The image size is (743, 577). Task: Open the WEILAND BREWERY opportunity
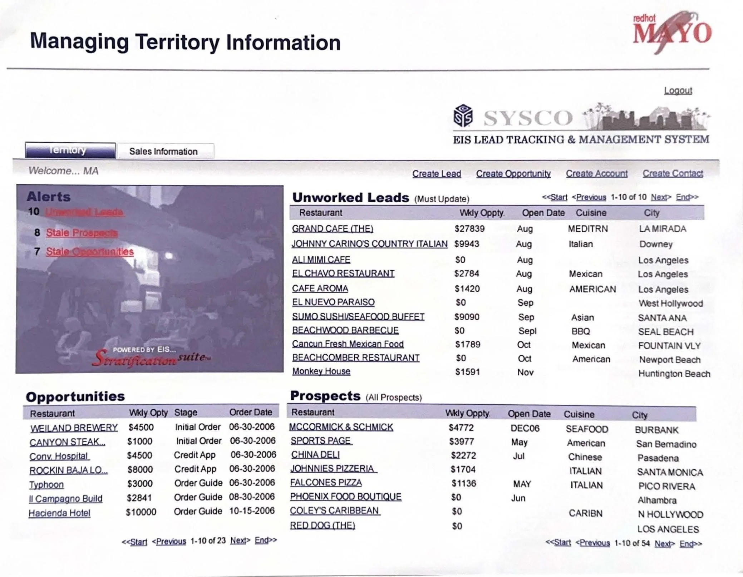[74, 428]
